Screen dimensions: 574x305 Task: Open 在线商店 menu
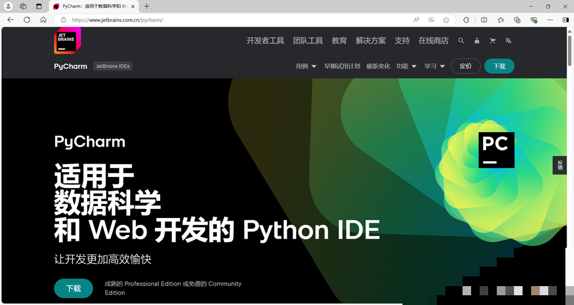[x=433, y=41]
